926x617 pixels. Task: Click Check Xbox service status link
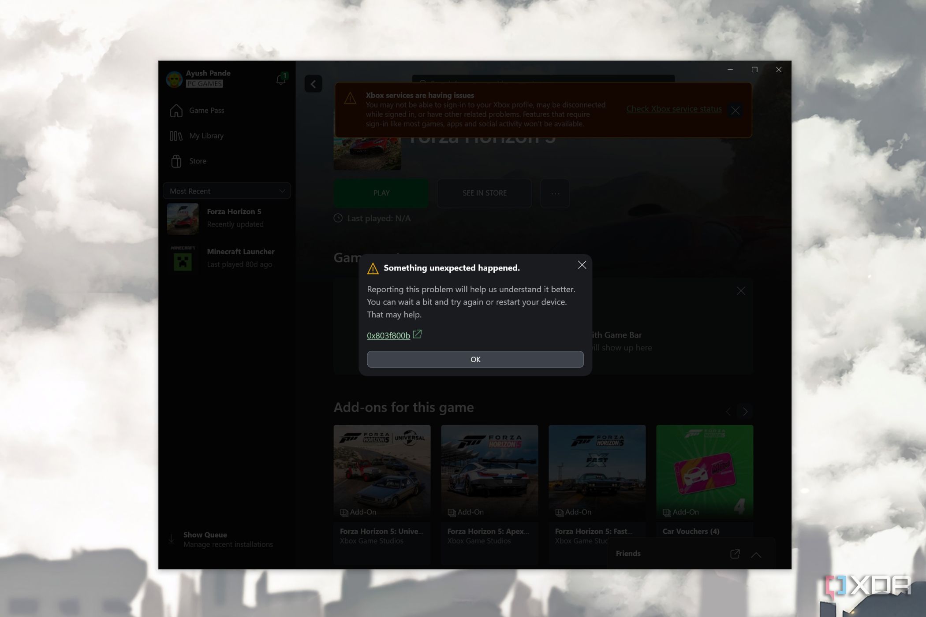coord(673,109)
